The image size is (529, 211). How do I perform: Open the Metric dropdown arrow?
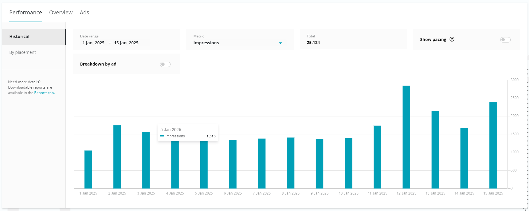coord(280,43)
